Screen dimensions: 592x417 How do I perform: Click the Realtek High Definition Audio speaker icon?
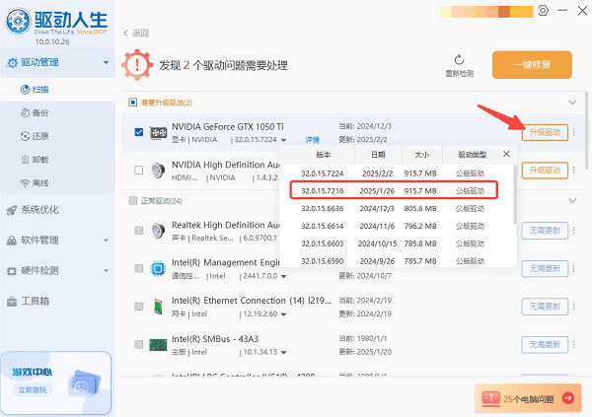pos(158,231)
